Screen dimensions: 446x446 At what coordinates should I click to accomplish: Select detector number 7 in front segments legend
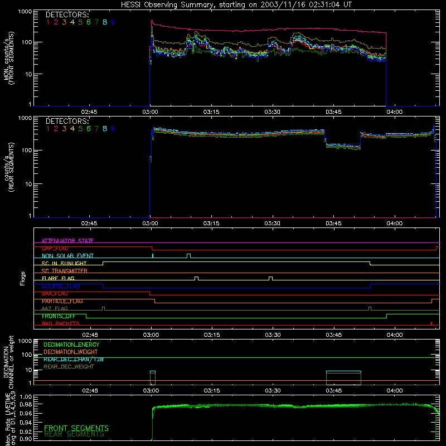pos(96,22)
